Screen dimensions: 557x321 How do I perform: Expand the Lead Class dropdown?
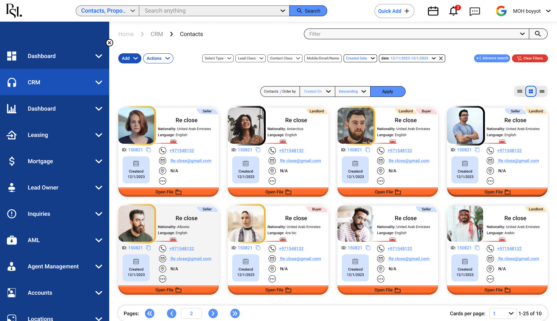(x=251, y=58)
